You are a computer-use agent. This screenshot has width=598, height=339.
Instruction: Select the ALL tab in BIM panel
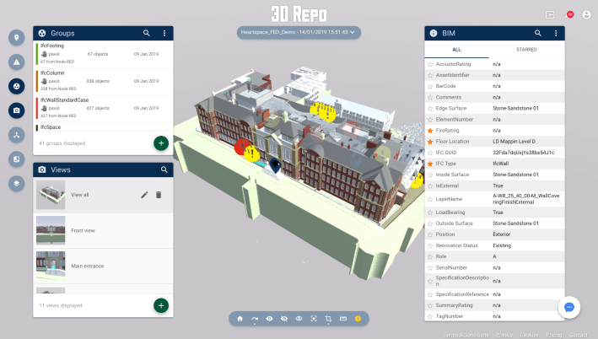[456, 50]
